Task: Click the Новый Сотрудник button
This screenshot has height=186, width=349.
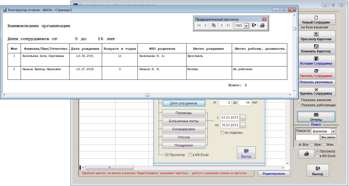Action: click(x=316, y=20)
